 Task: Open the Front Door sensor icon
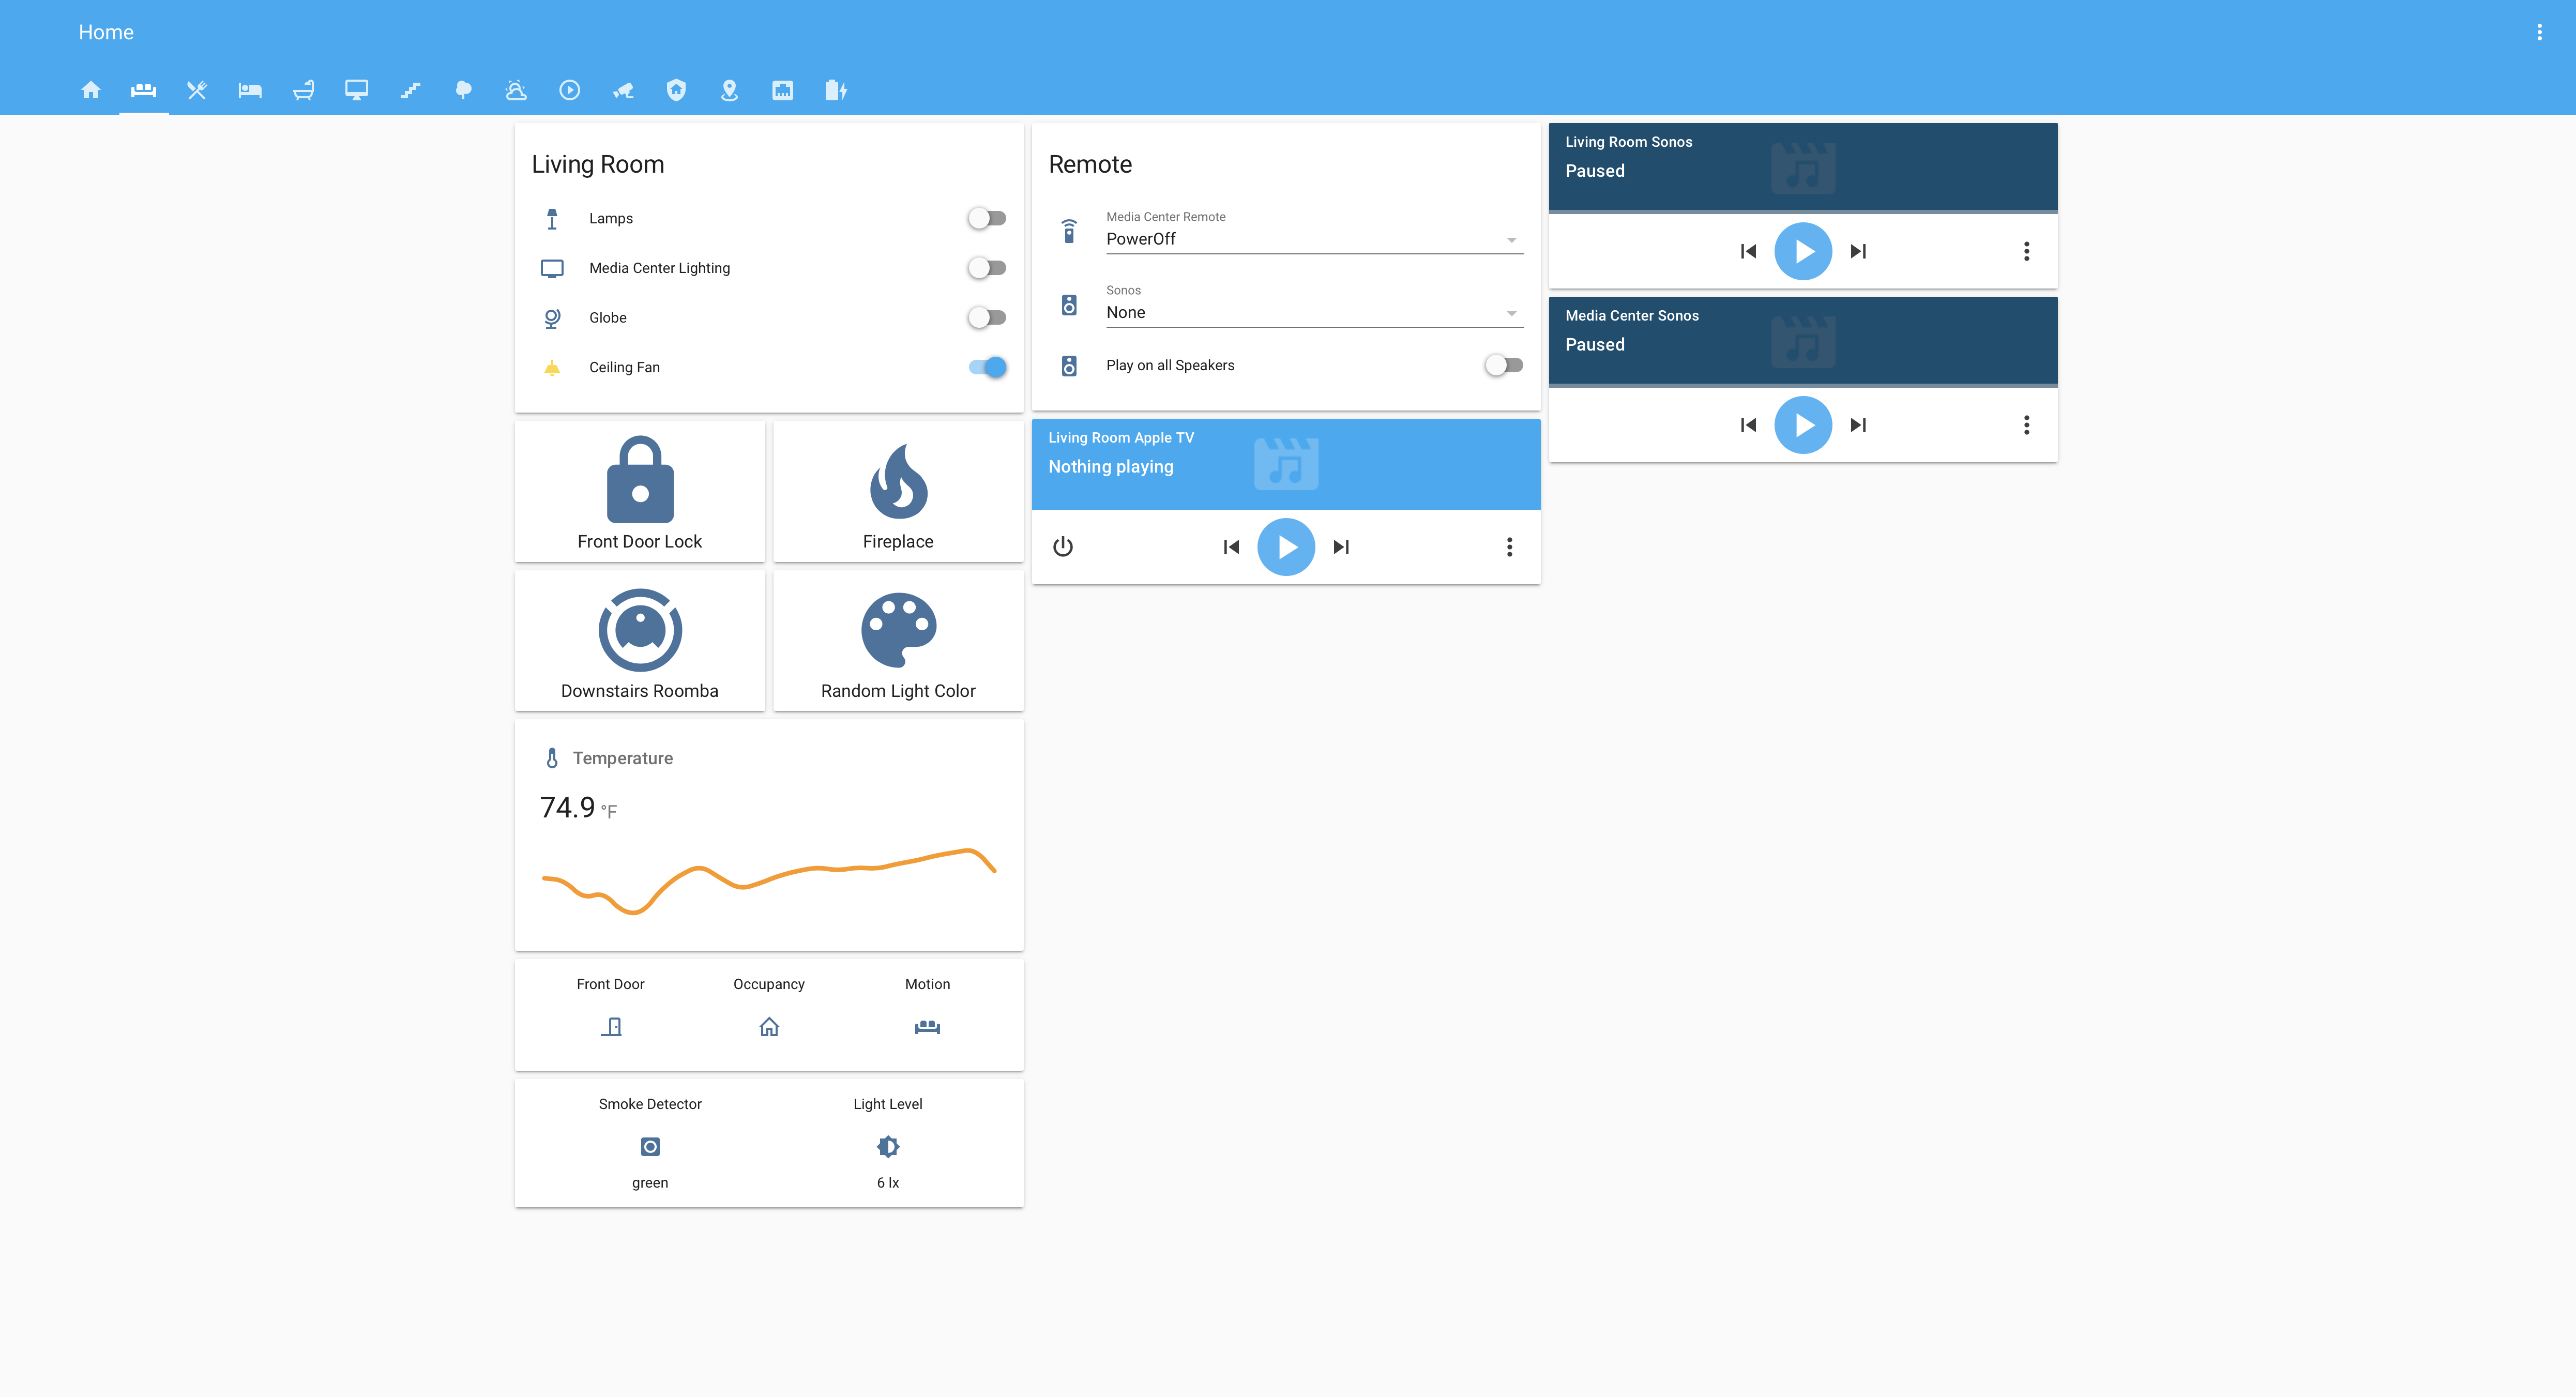pyautogui.click(x=611, y=1027)
